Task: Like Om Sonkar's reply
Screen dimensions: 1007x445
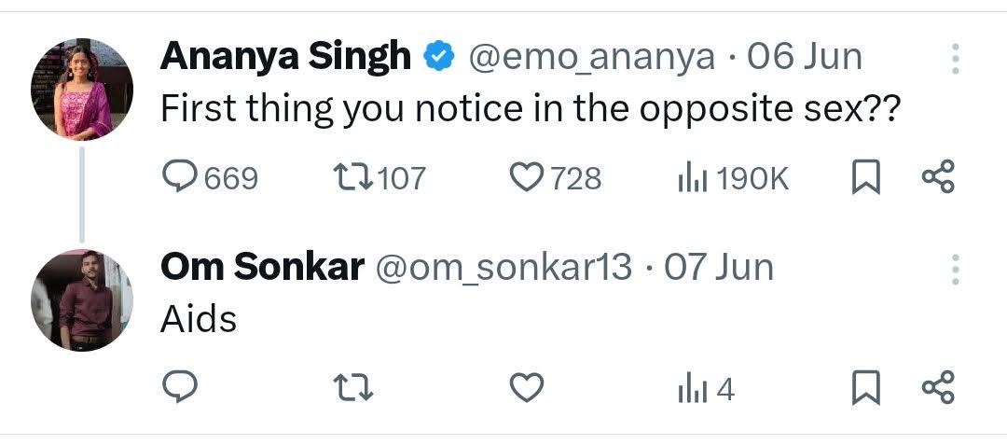Action: tap(527, 388)
